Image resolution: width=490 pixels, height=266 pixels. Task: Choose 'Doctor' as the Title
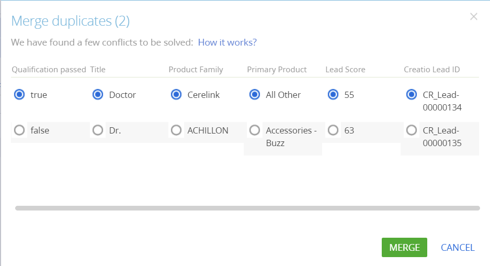tap(98, 94)
